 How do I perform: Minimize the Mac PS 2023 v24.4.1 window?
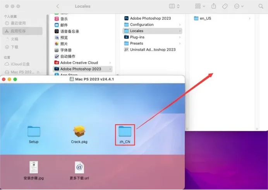tap(9, 79)
